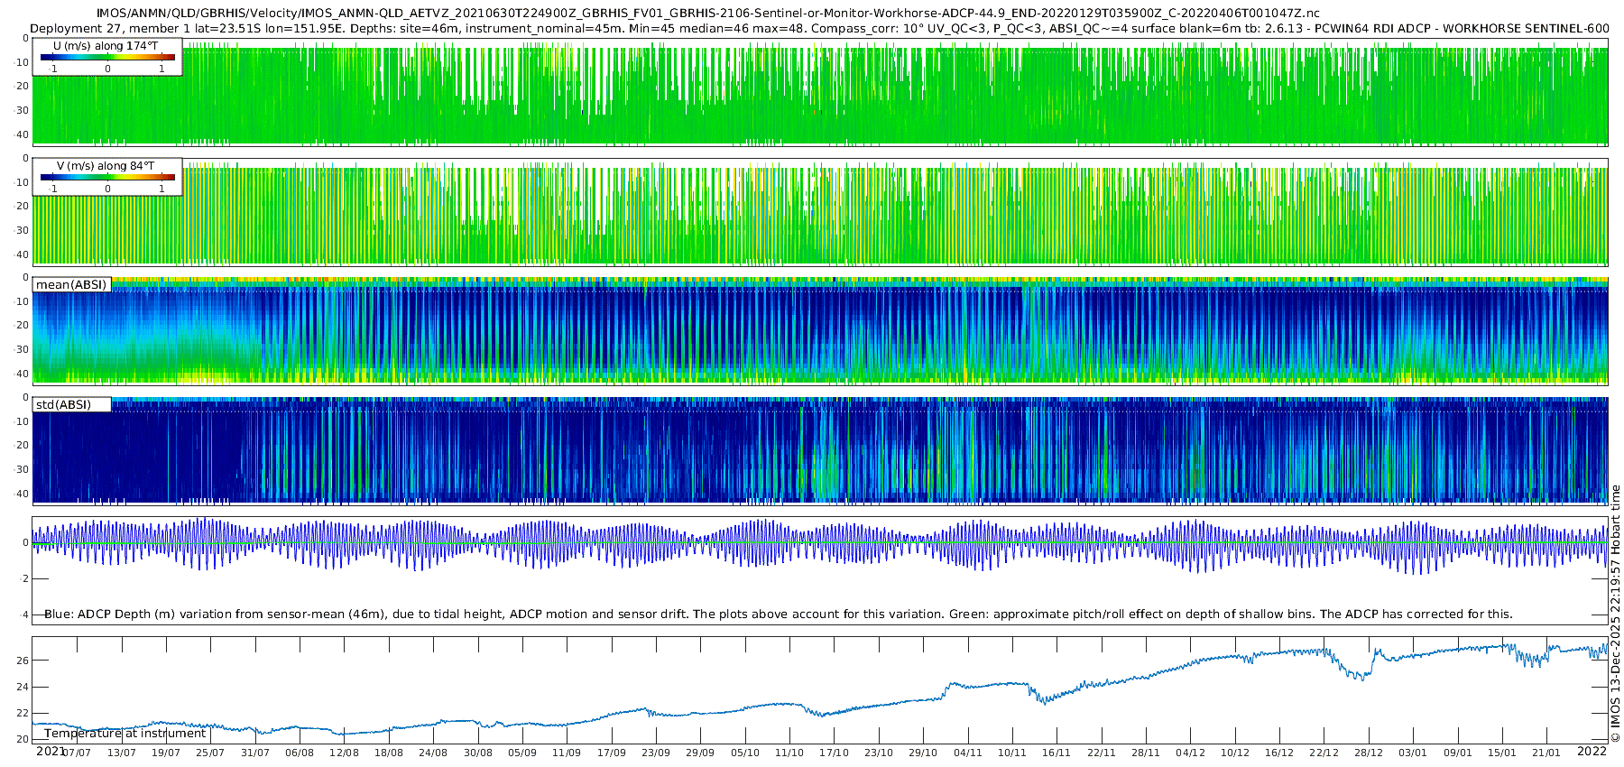Screen dimensions: 1624x767
Task: Click the V velocity colorbar legend
Action: [x=107, y=177]
